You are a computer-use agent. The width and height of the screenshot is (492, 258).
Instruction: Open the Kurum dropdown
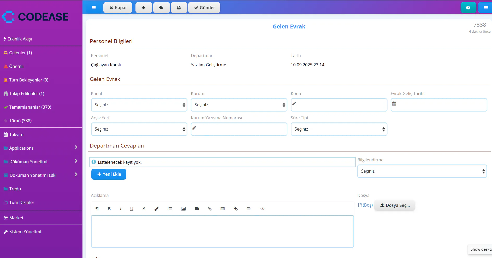coord(239,105)
